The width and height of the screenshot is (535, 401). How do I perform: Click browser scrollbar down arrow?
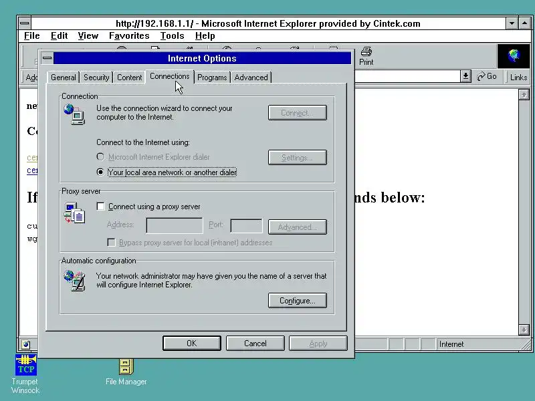pyautogui.click(x=524, y=329)
